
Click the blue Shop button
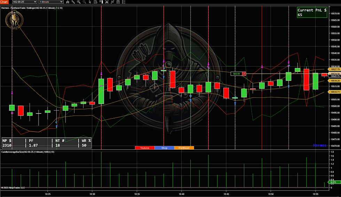[x=164, y=148]
